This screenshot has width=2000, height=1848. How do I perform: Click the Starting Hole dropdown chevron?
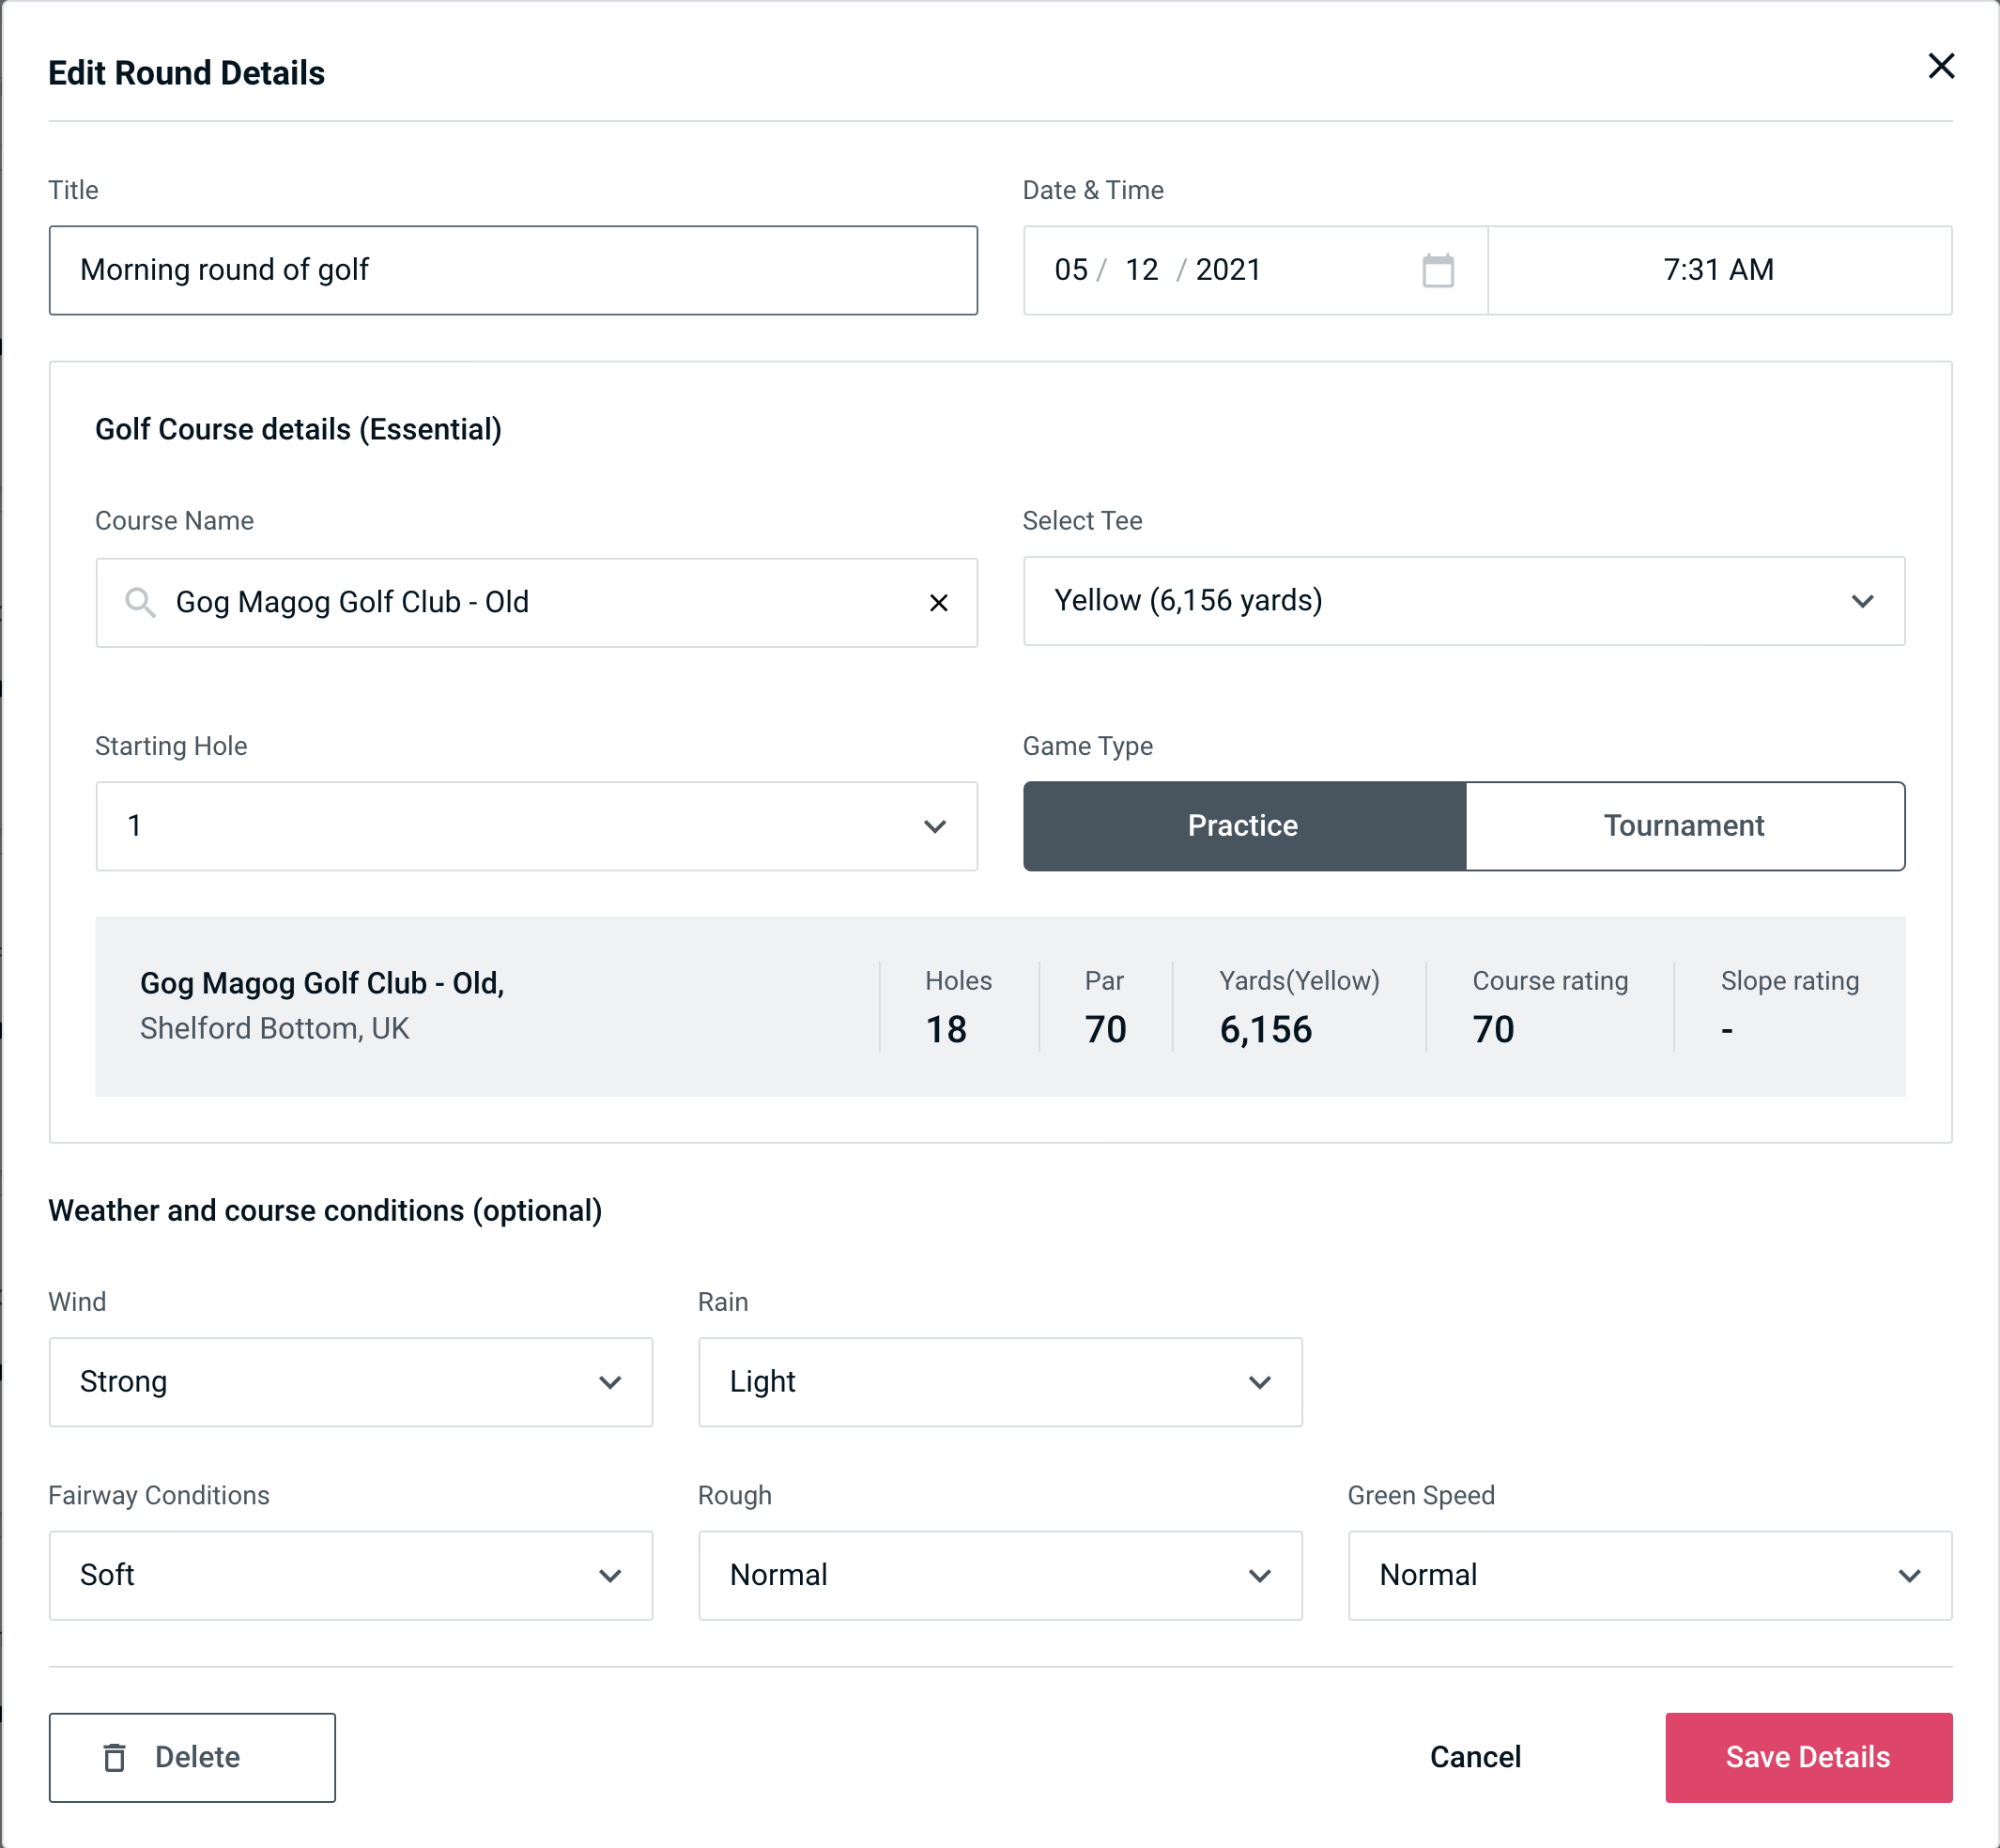(x=937, y=827)
